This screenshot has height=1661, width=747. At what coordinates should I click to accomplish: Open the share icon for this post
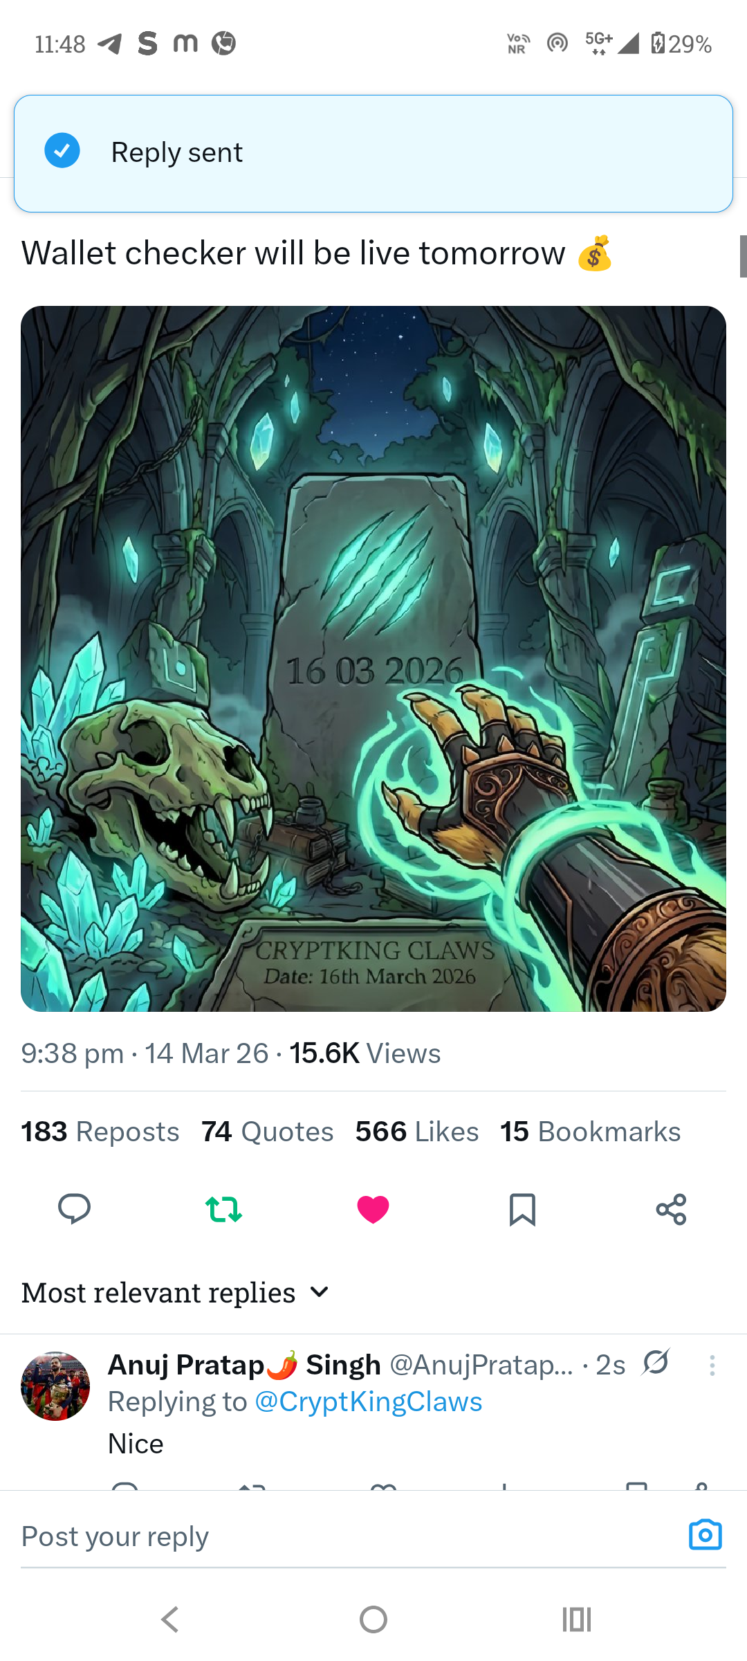[x=671, y=1209]
